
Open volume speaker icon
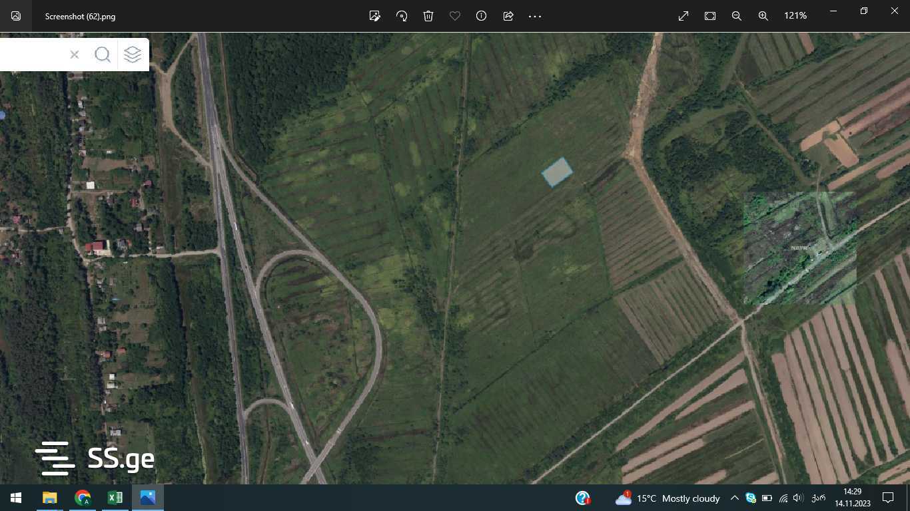(798, 498)
